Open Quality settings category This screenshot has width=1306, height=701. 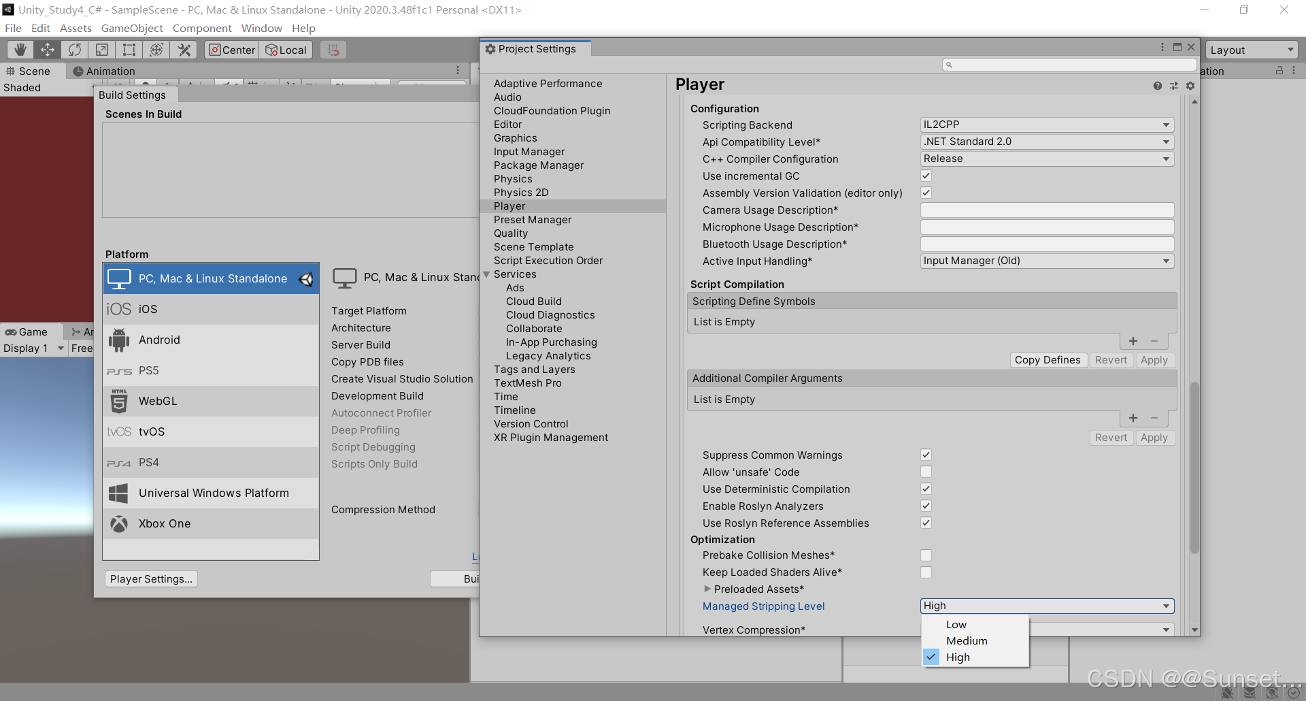[511, 233]
